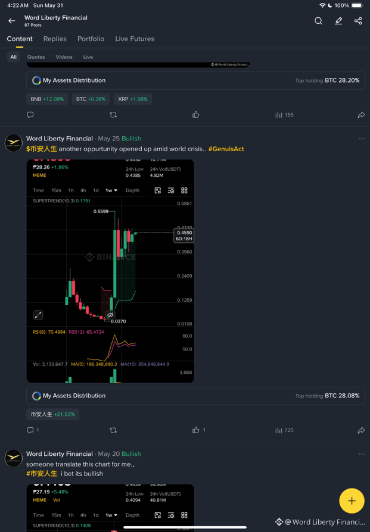Share the May 25 post
The height and width of the screenshot is (532, 370).
tap(361, 430)
